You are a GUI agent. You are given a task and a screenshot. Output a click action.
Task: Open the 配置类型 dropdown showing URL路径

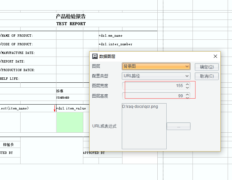point(156,76)
